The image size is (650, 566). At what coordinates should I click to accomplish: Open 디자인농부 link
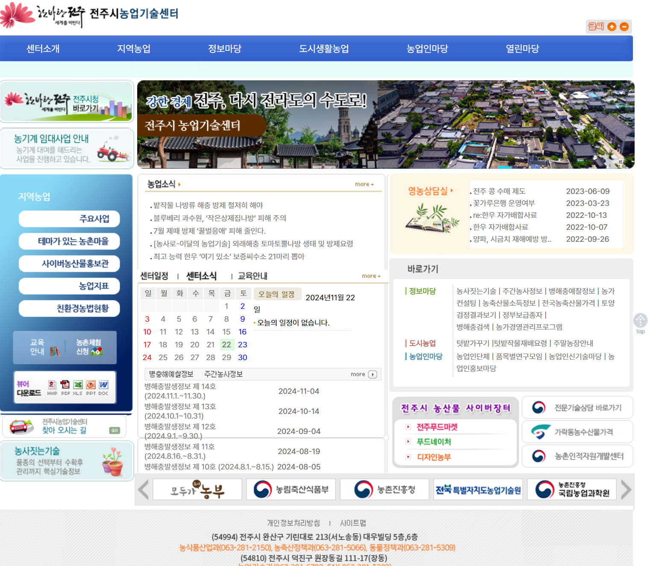click(434, 457)
